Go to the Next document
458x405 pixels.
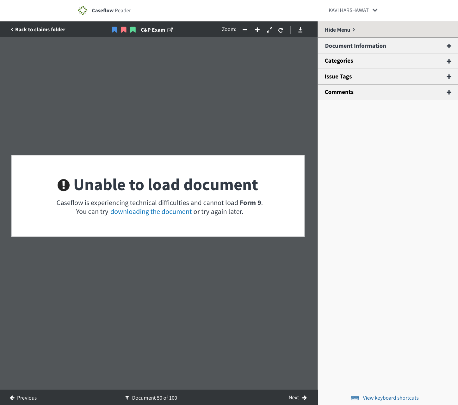pyautogui.click(x=298, y=398)
